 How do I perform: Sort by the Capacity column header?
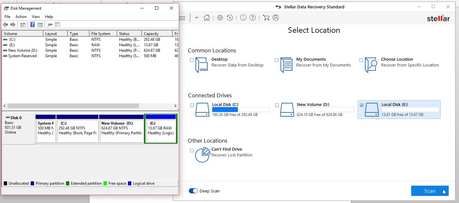(x=157, y=34)
